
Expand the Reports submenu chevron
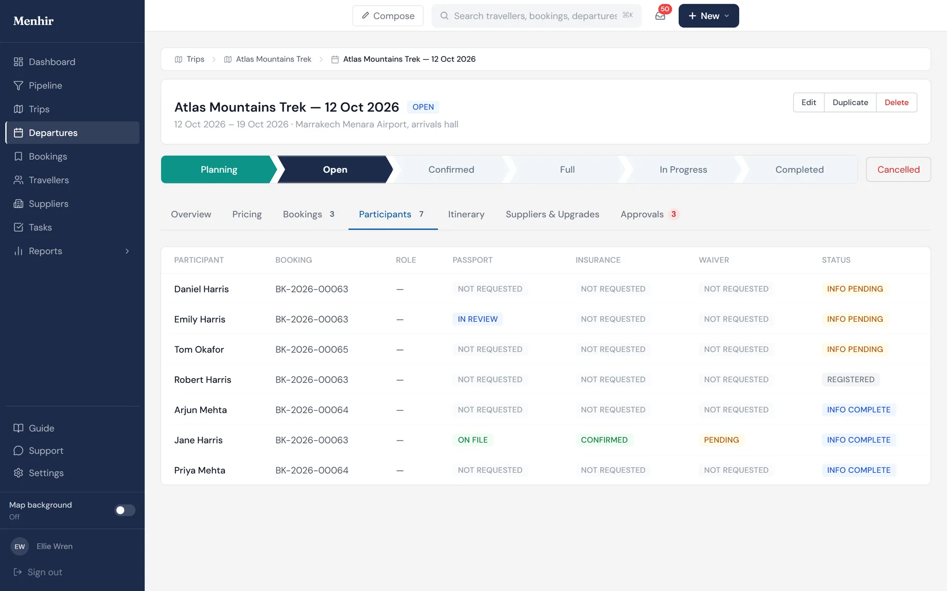127,251
